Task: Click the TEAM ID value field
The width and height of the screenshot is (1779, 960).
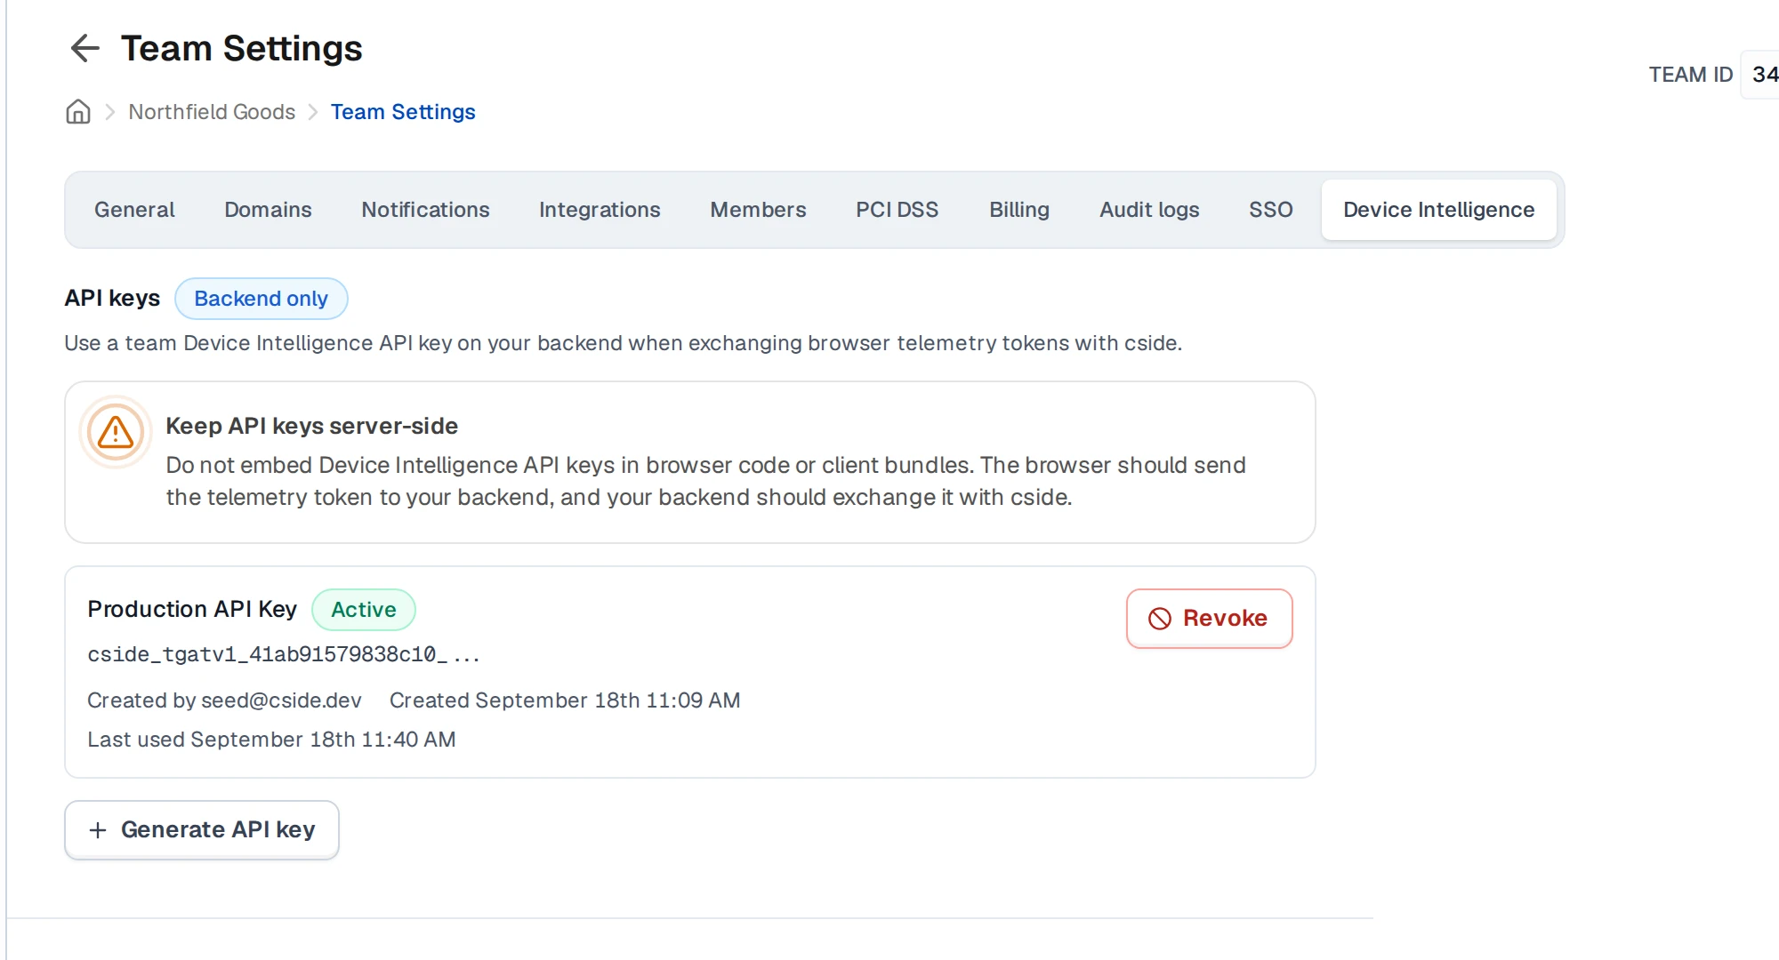Action: 1761,75
